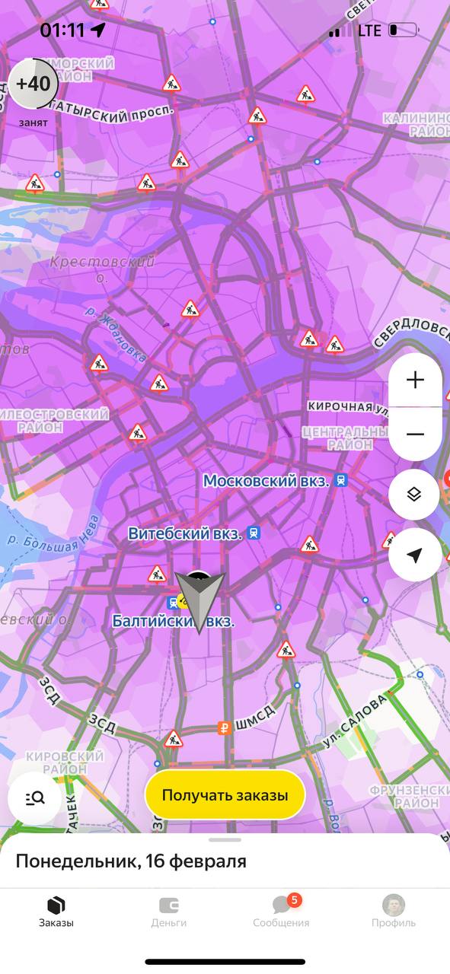The height and width of the screenshot is (974, 450).
Task: Open the order search list icon
Action: 34,798
